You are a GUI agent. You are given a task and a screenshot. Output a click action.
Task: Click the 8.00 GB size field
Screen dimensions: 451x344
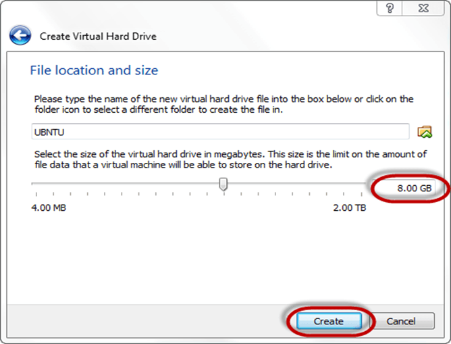(406, 188)
